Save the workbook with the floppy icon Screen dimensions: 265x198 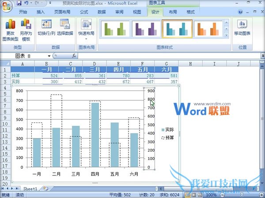click(x=19, y=3)
